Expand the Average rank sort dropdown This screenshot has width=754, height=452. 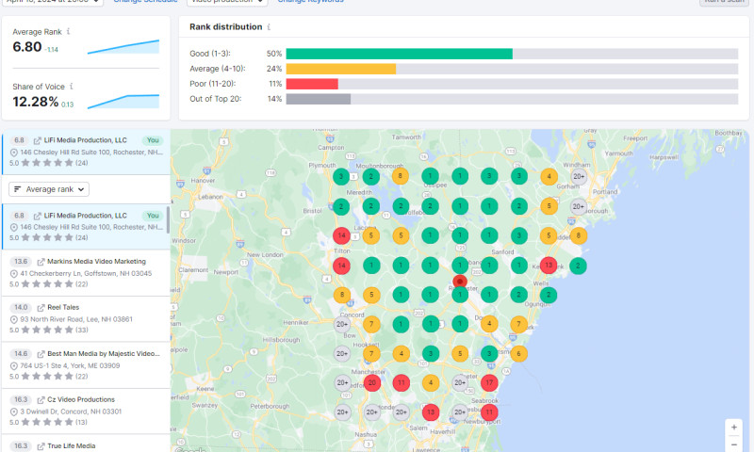pyautogui.click(x=49, y=189)
